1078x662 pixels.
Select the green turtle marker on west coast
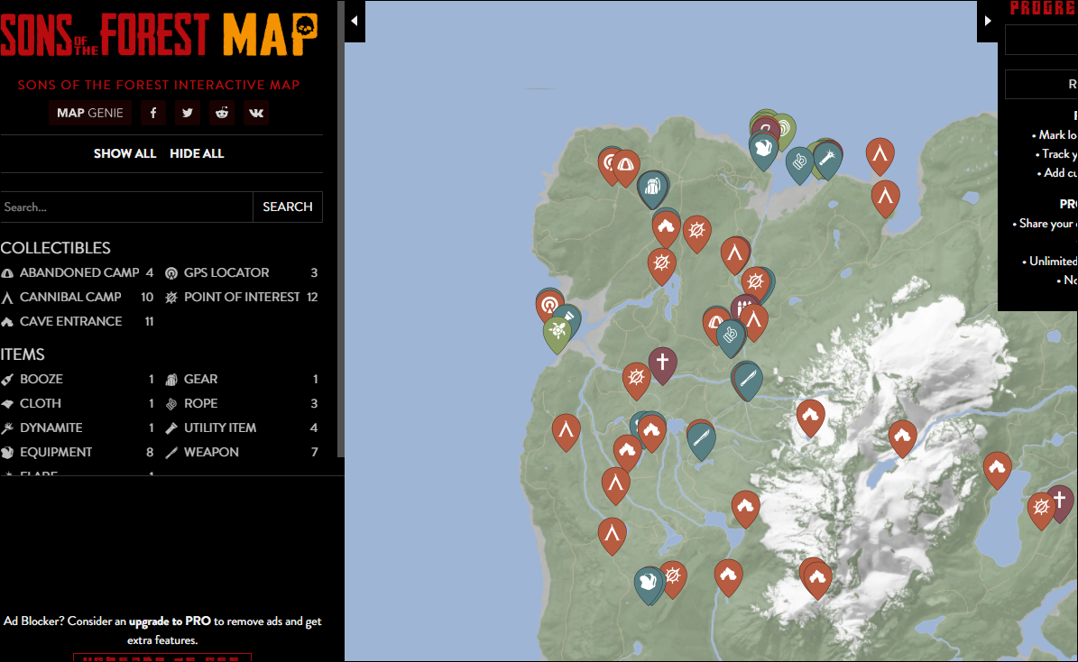coord(557,333)
